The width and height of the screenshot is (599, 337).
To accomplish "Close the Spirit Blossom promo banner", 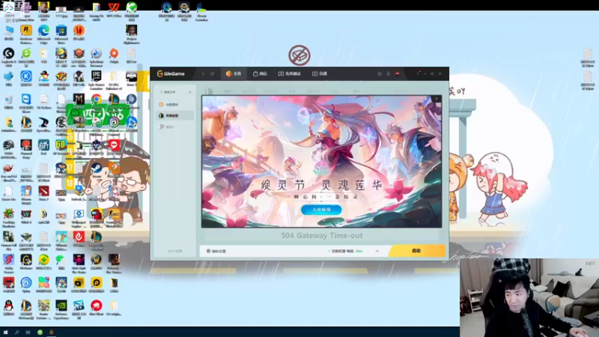I will pos(437,99).
